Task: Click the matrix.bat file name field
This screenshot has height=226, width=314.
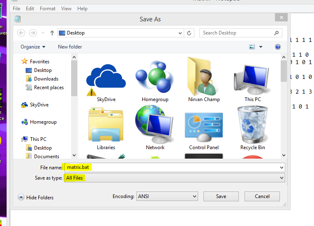Action: (175, 167)
